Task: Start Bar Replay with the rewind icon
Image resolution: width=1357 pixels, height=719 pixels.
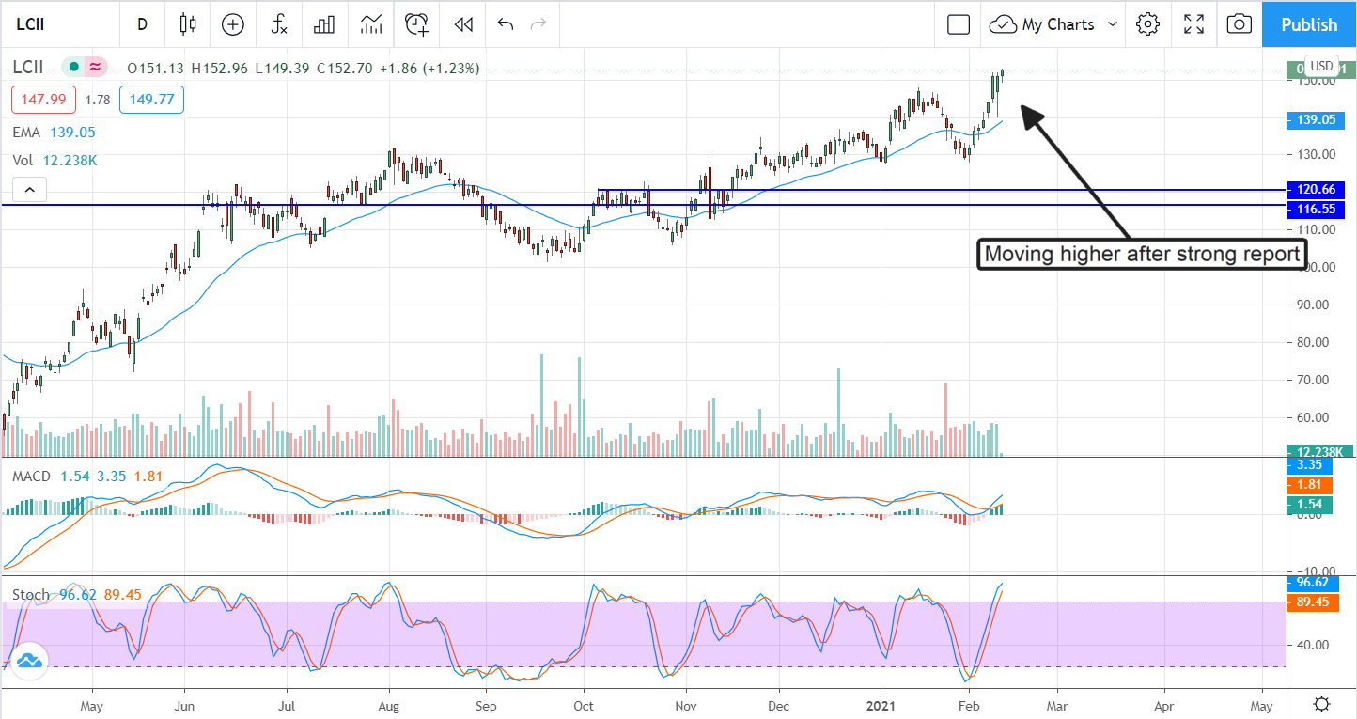Action: click(x=462, y=24)
